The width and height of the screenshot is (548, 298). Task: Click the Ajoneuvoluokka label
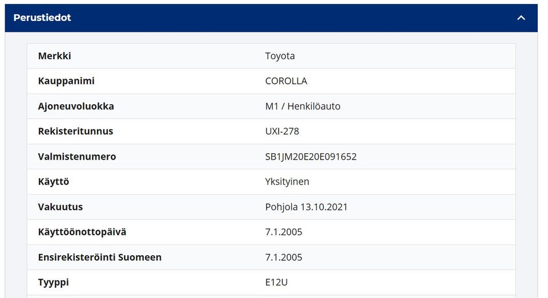(x=76, y=106)
